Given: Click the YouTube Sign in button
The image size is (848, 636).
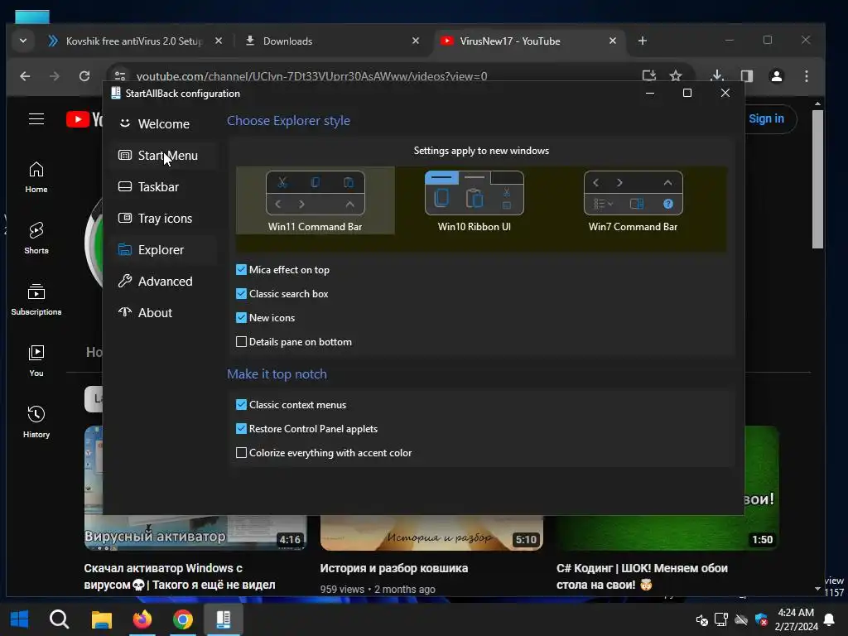Looking at the screenshot, I should [766, 119].
